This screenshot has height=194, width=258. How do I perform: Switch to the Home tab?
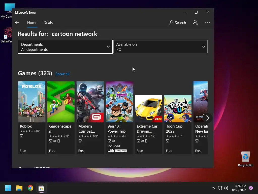click(32, 22)
